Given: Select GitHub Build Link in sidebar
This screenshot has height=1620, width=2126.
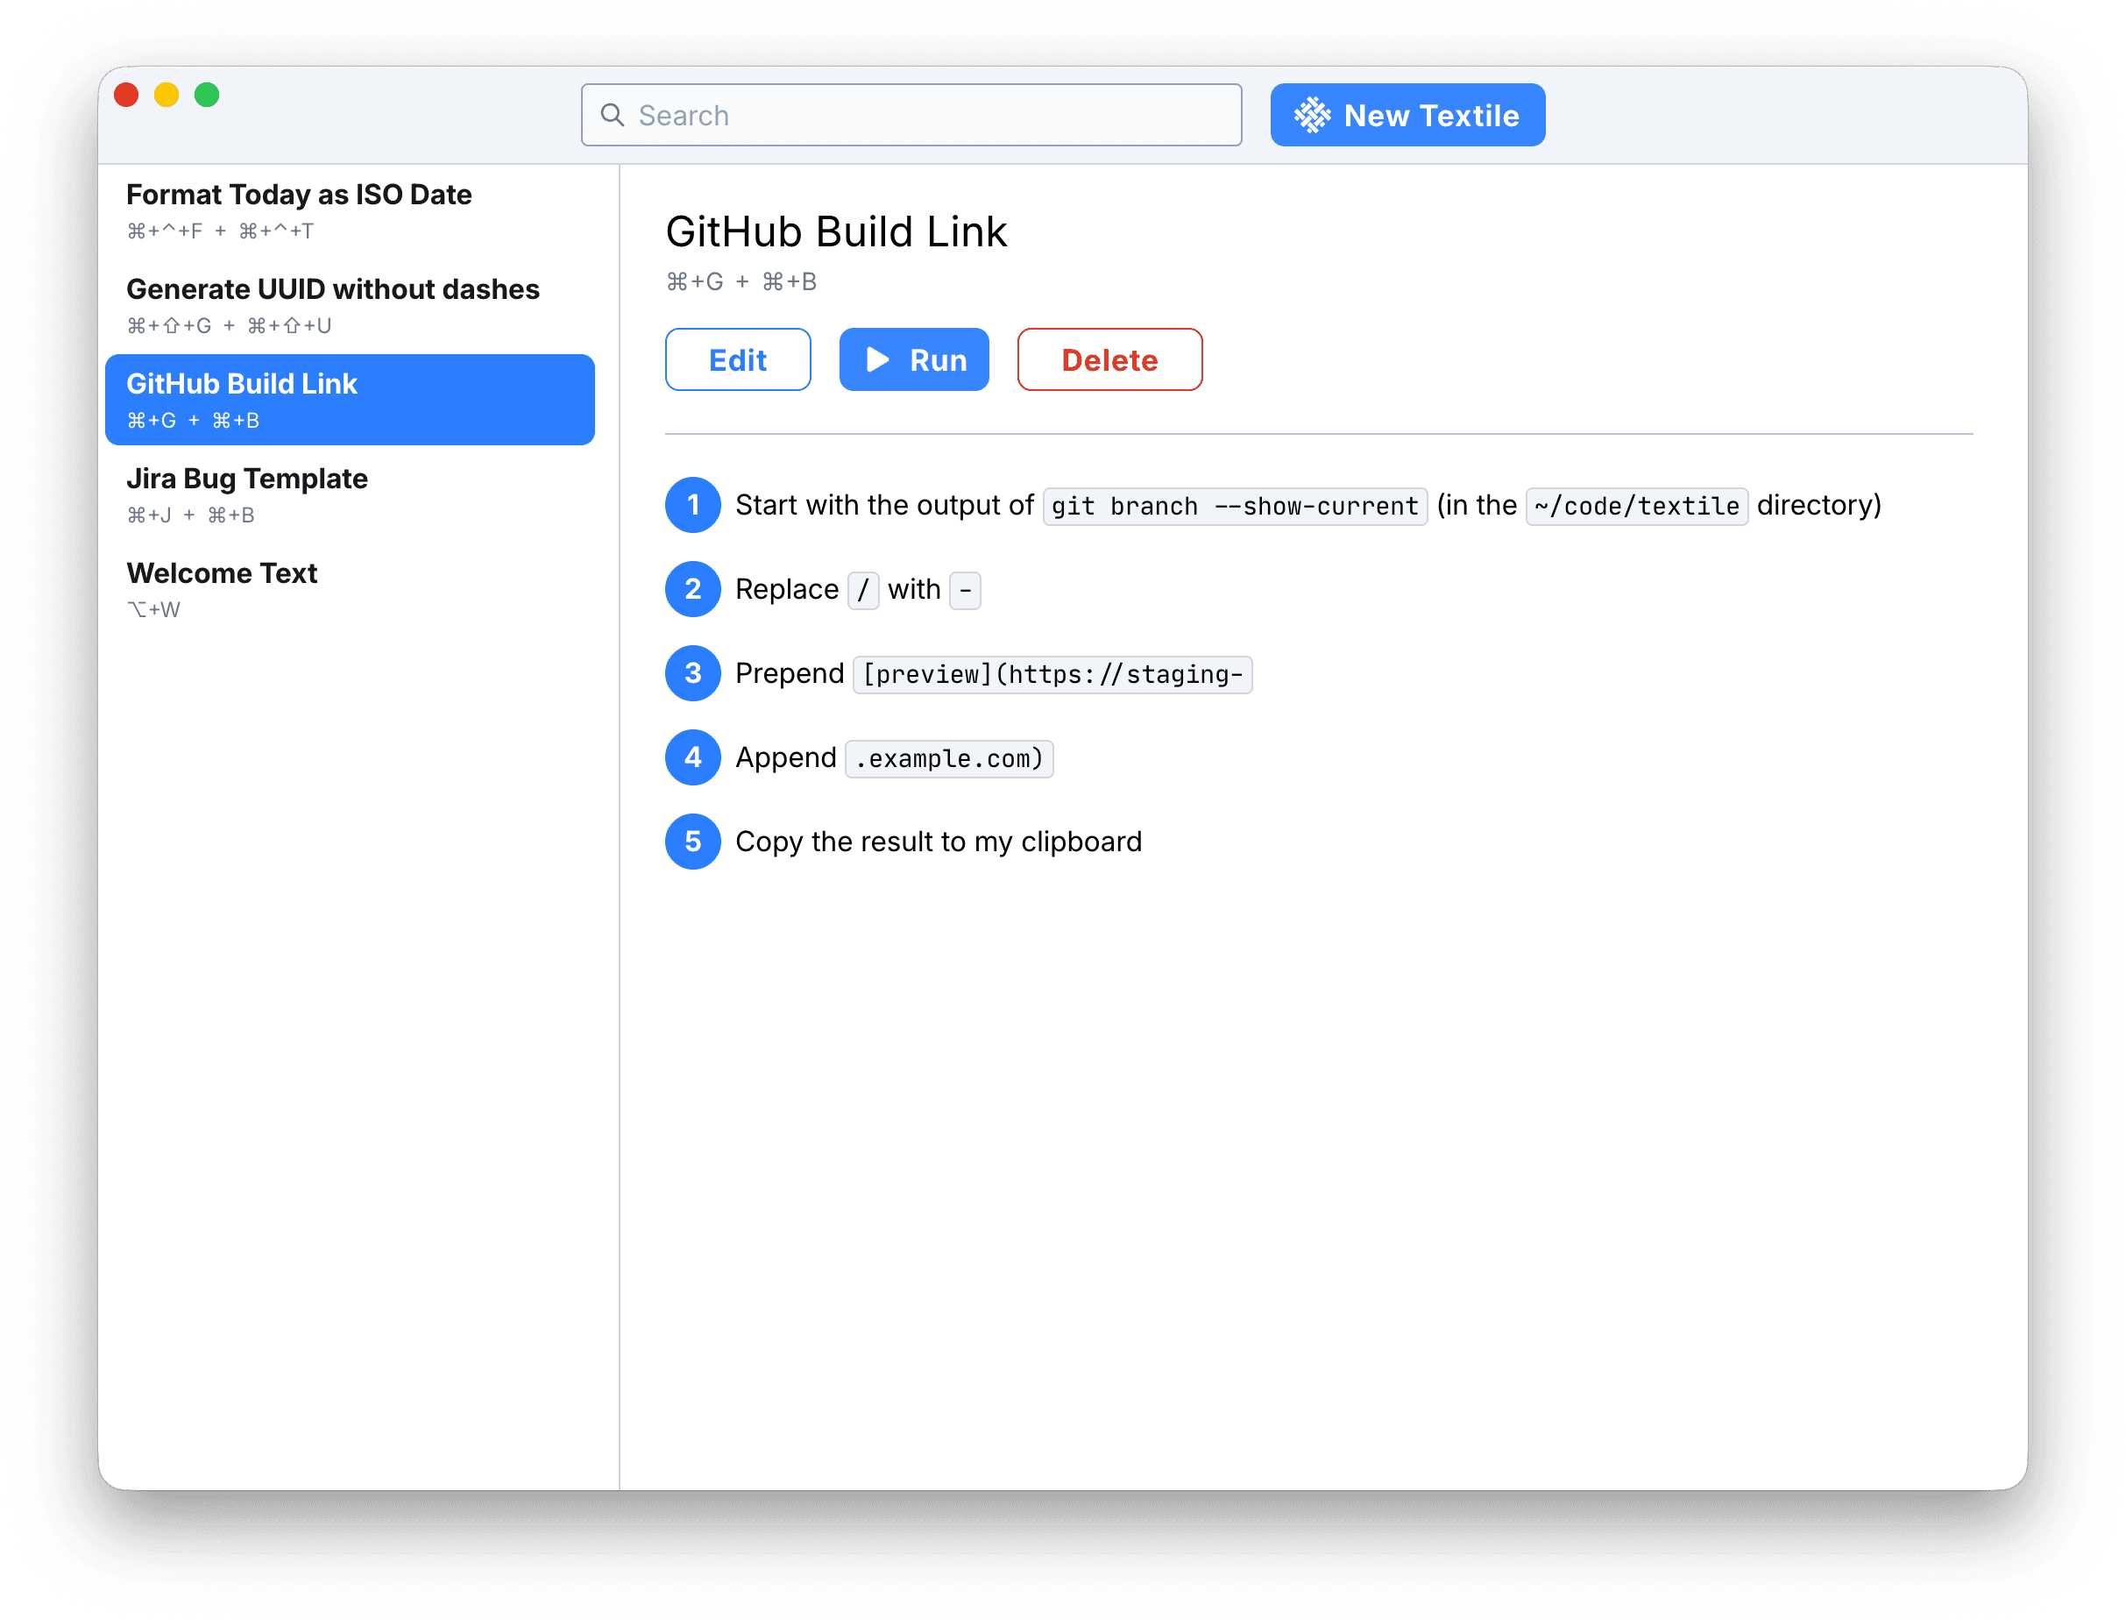Looking at the screenshot, I should point(349,399).
